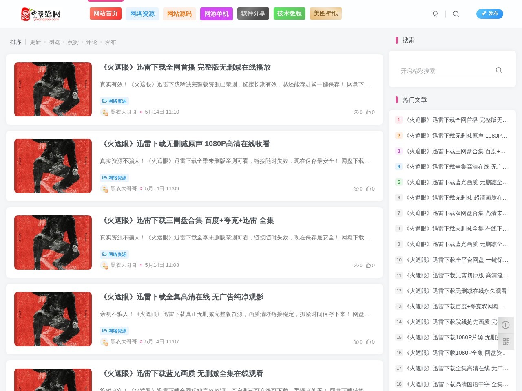Open hot article ranked 18 高清国语中字
The width and height of the screenshot is (522, 391).
[457, 384]
